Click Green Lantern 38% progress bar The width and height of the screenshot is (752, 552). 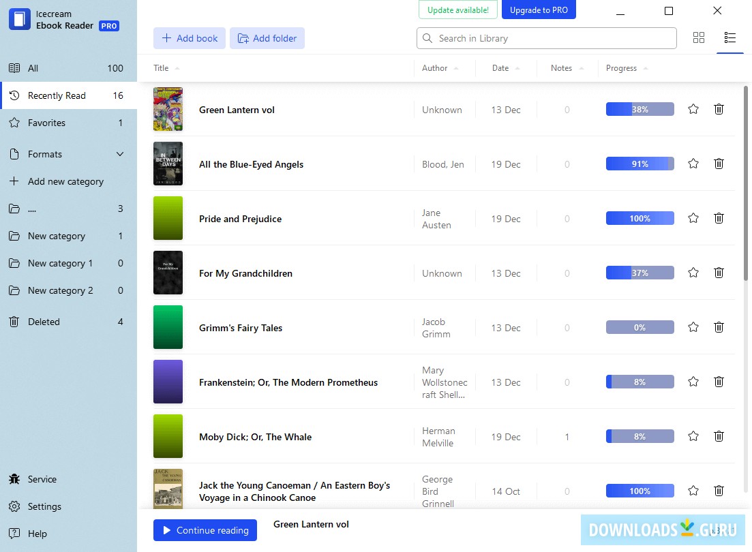click(x=640, y=109)
